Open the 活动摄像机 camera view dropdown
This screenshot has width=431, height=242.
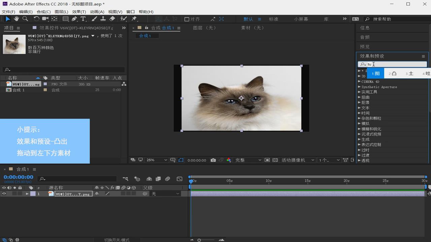click(298, 160)
